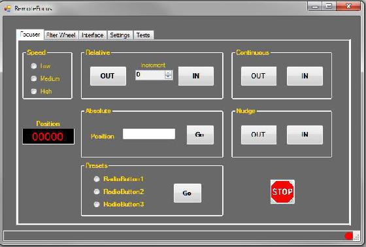366x247 pixels.
Task: Close the RemoteFocus window
Action: pyautogui.click(x=348, y=7)
